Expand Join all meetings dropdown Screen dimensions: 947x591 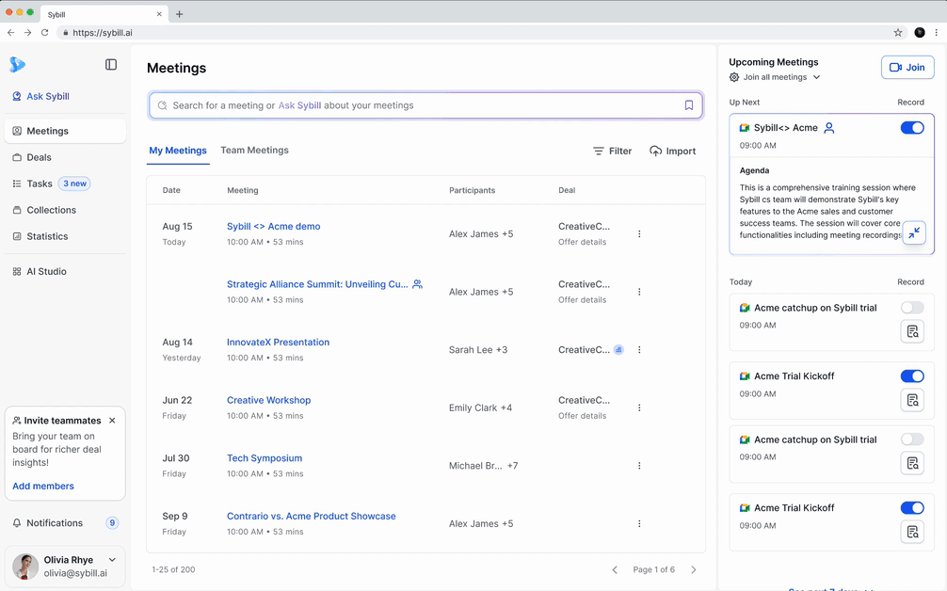[816, 77]
